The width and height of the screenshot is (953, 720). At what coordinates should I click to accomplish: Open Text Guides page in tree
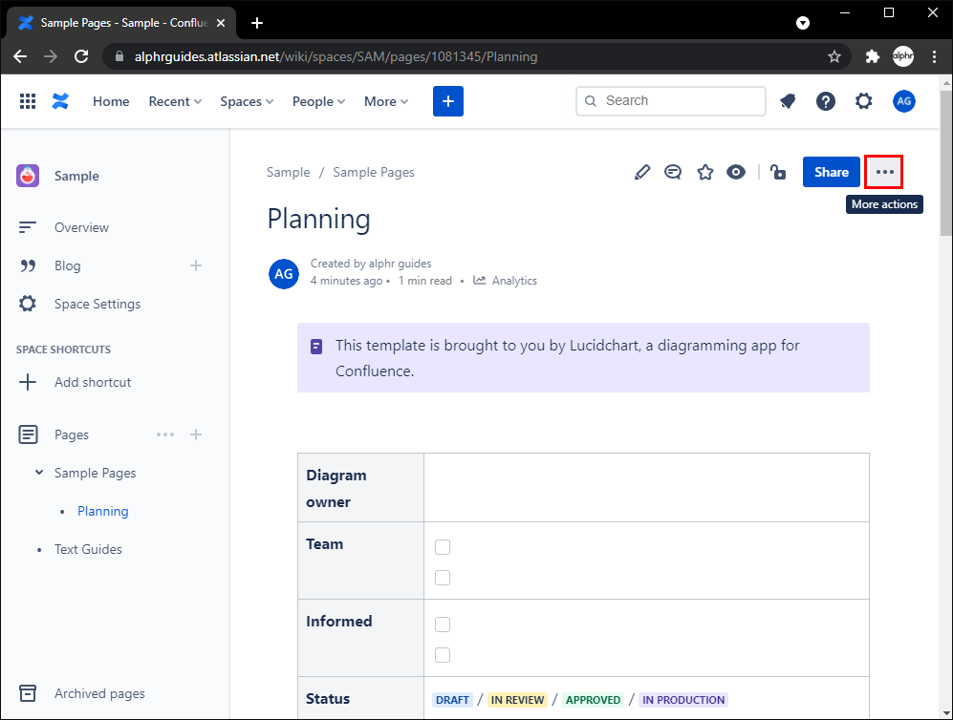click(x=88, y=549)
